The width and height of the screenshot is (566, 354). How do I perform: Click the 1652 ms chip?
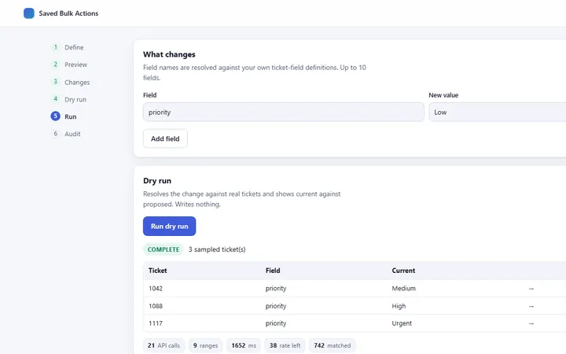(x=244, y=345)
